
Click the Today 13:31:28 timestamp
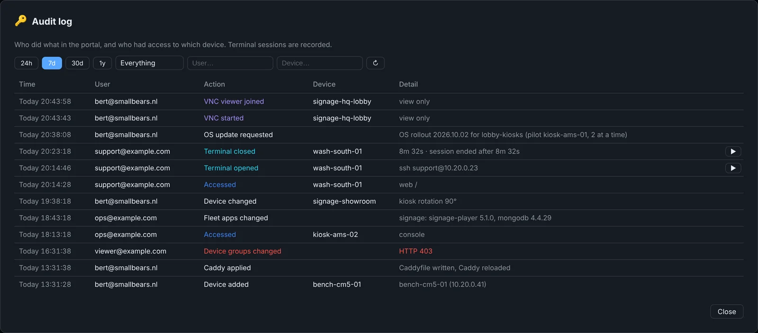coord(45,284)
